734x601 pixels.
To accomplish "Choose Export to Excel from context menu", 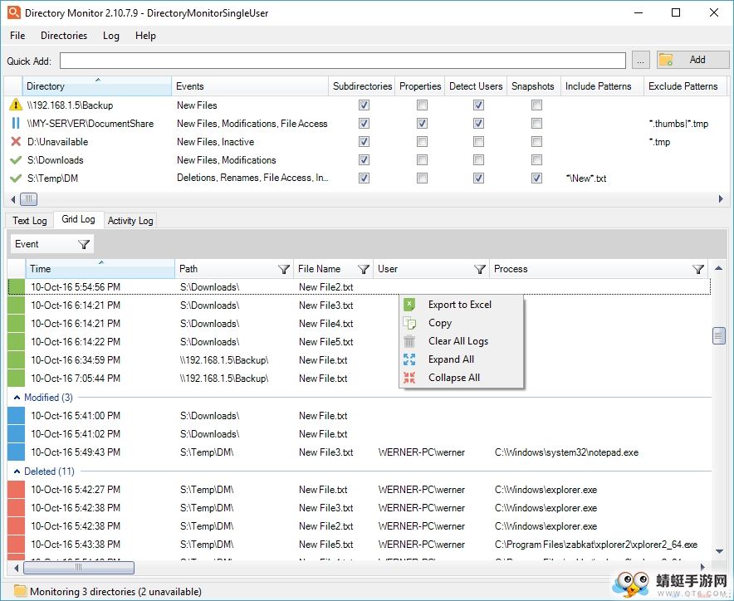I will 460,305.
